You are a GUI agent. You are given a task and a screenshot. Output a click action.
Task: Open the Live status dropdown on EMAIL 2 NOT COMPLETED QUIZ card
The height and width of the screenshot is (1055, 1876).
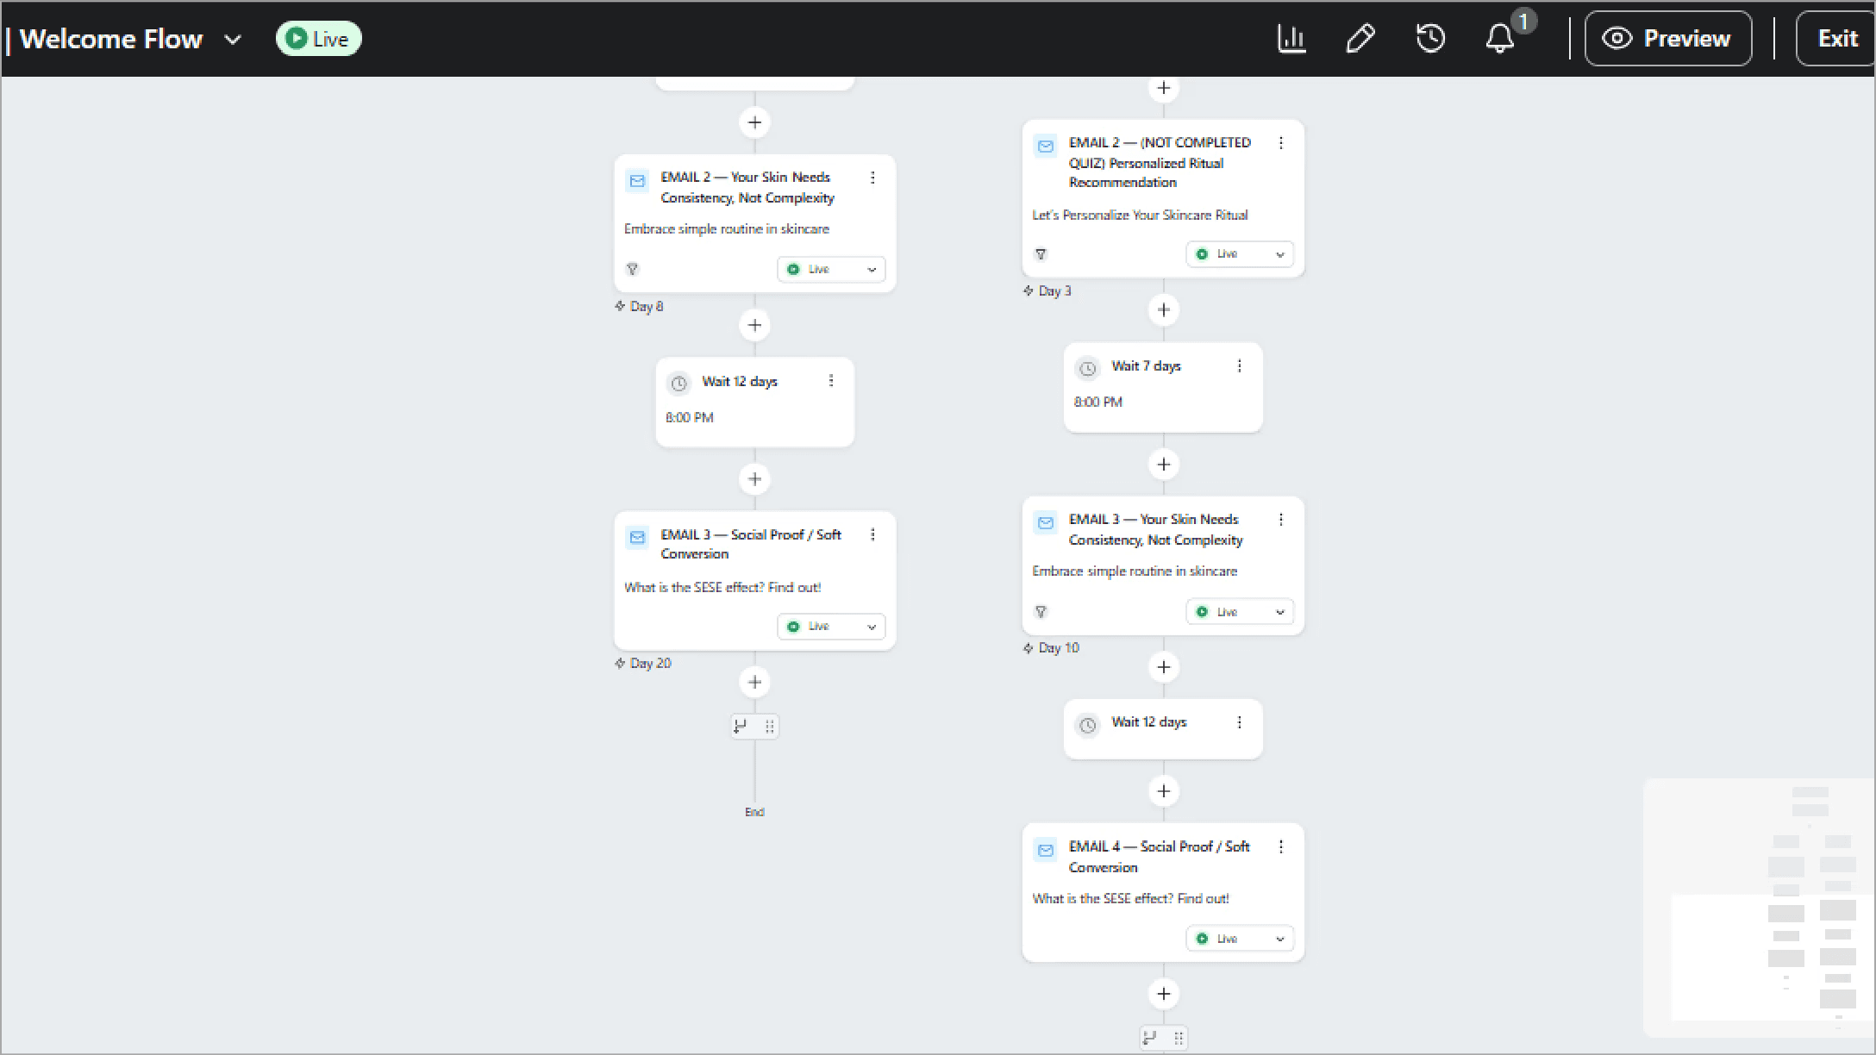[1240, 254]
